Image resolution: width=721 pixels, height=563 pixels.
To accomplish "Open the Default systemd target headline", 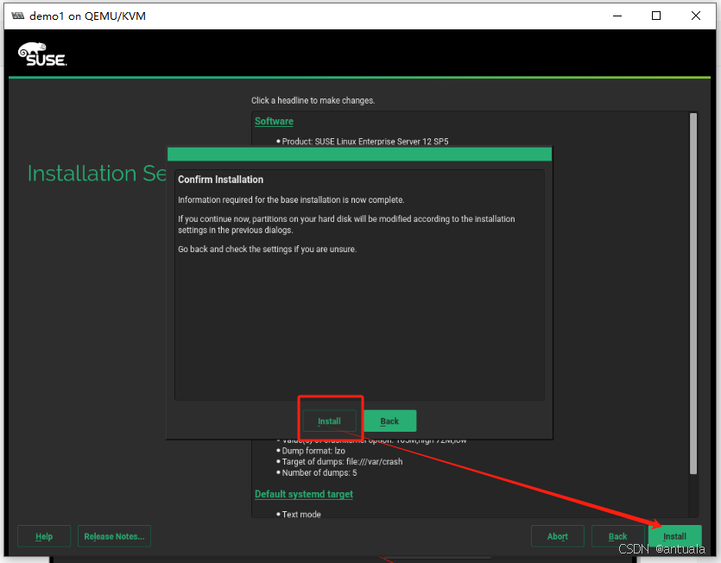I will [x=304, y=494].
